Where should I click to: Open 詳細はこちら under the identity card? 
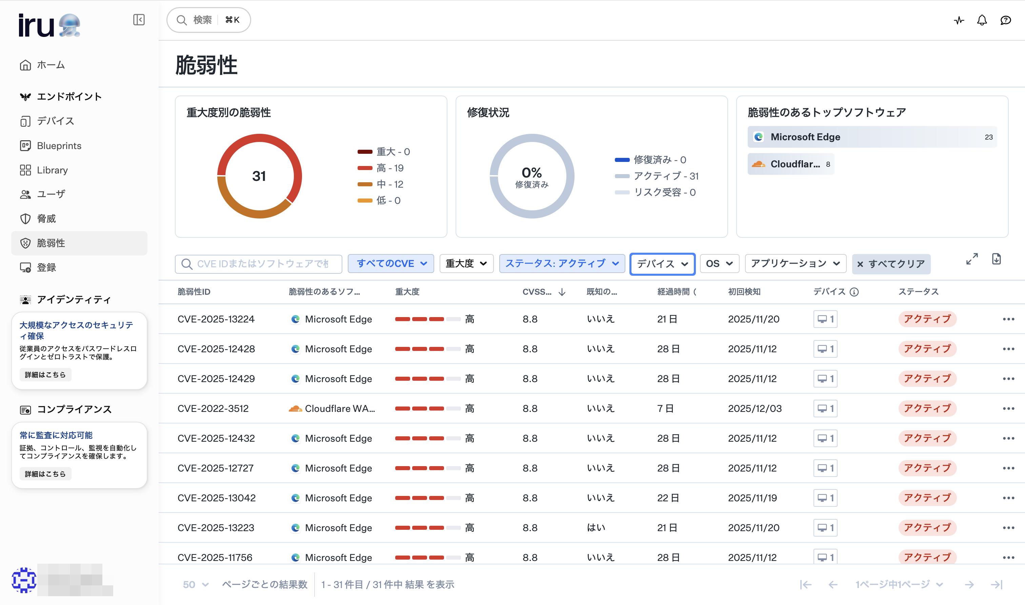click(x=45, y=374)
